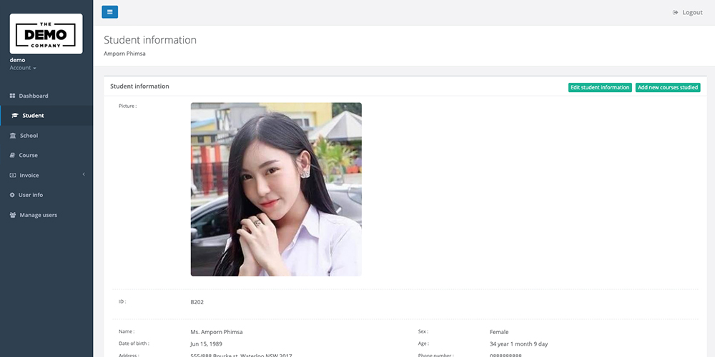The width and height of the screenshot is (715, 357).
Task: Click the Student graduation cap icon
Action: pos(15,116)
